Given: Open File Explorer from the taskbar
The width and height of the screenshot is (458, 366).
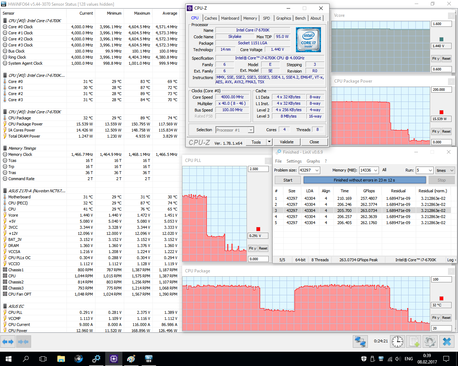Looking at the screenshot, I should pos(61,359).
